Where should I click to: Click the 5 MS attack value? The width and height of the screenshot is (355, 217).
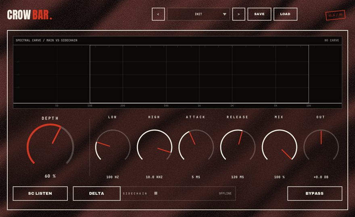pyautogui.click(x=196, y=177)
